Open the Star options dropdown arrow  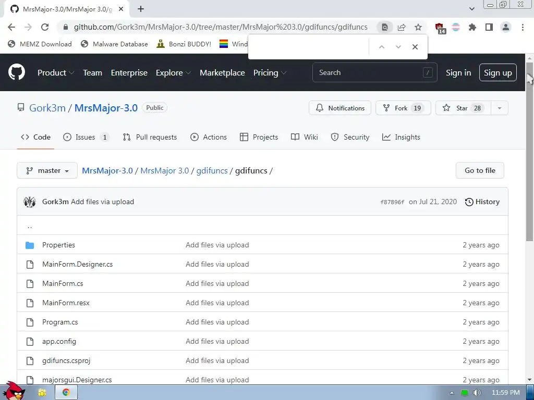pos(499,108)
